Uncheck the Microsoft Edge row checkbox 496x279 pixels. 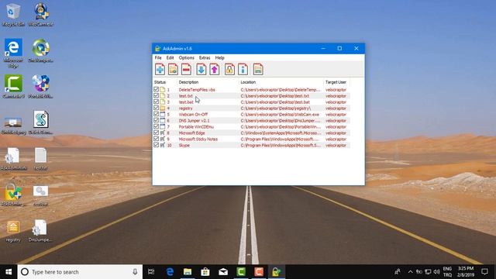[157, 133]
